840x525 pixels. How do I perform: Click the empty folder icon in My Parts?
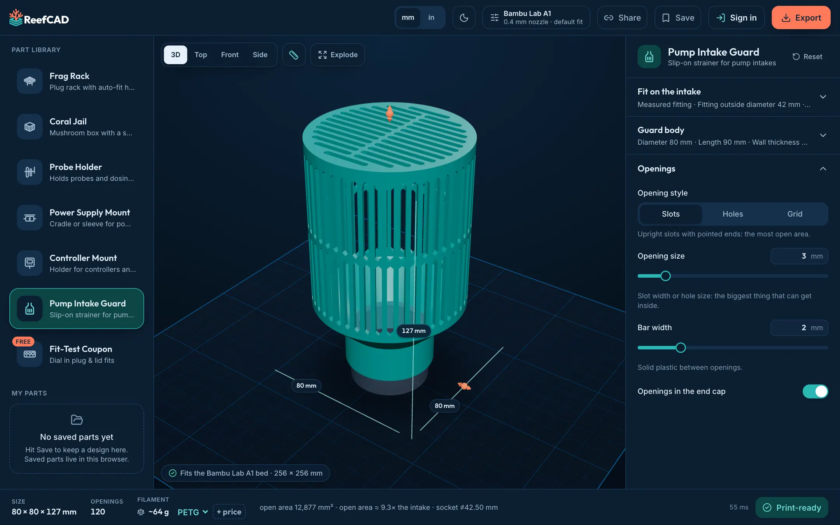tap(77, 420)
